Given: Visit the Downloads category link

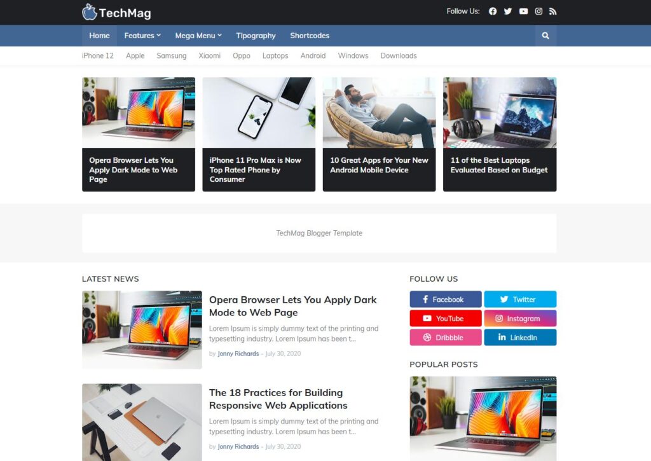Looking at the screenshot, I should coord(399,56).
